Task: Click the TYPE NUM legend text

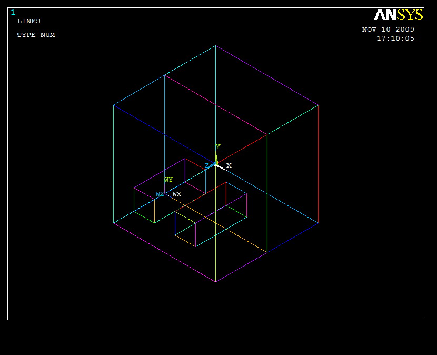Action: click(36, 35)
